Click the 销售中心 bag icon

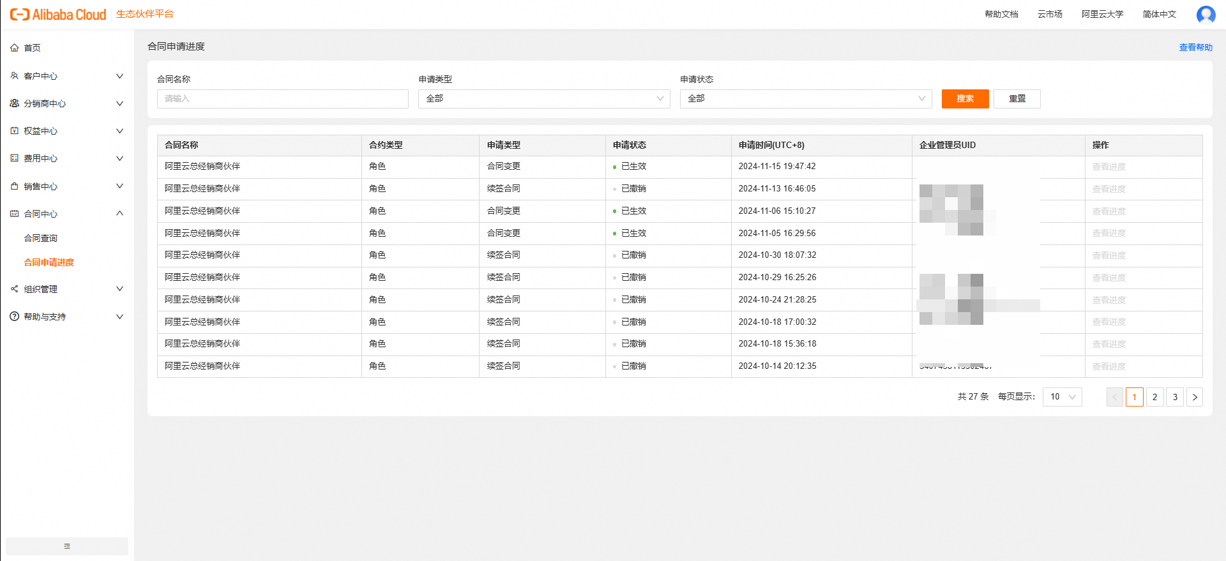(15, 186)
